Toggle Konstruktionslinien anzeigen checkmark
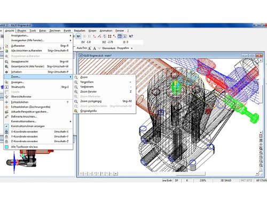Image resolution: width=267 pixels, height=205 pixels. pos(6,126)
